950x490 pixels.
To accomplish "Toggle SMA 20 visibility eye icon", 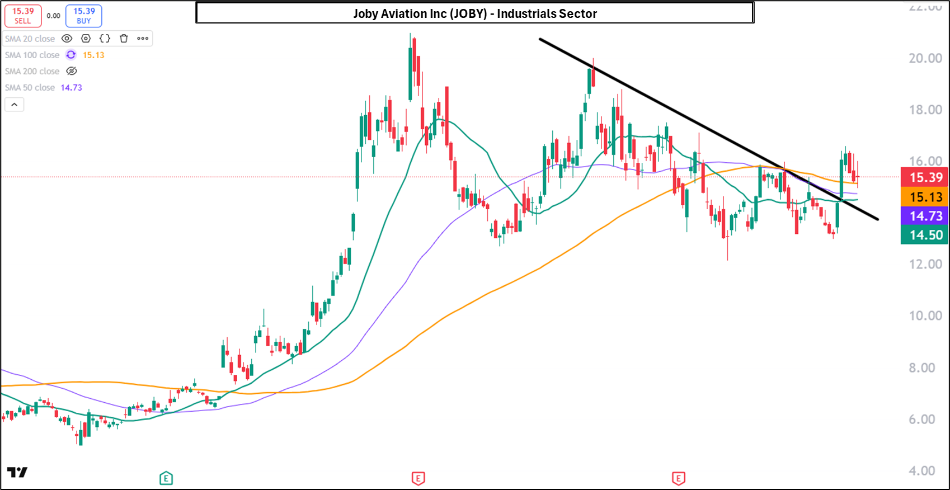I will 67,39.
